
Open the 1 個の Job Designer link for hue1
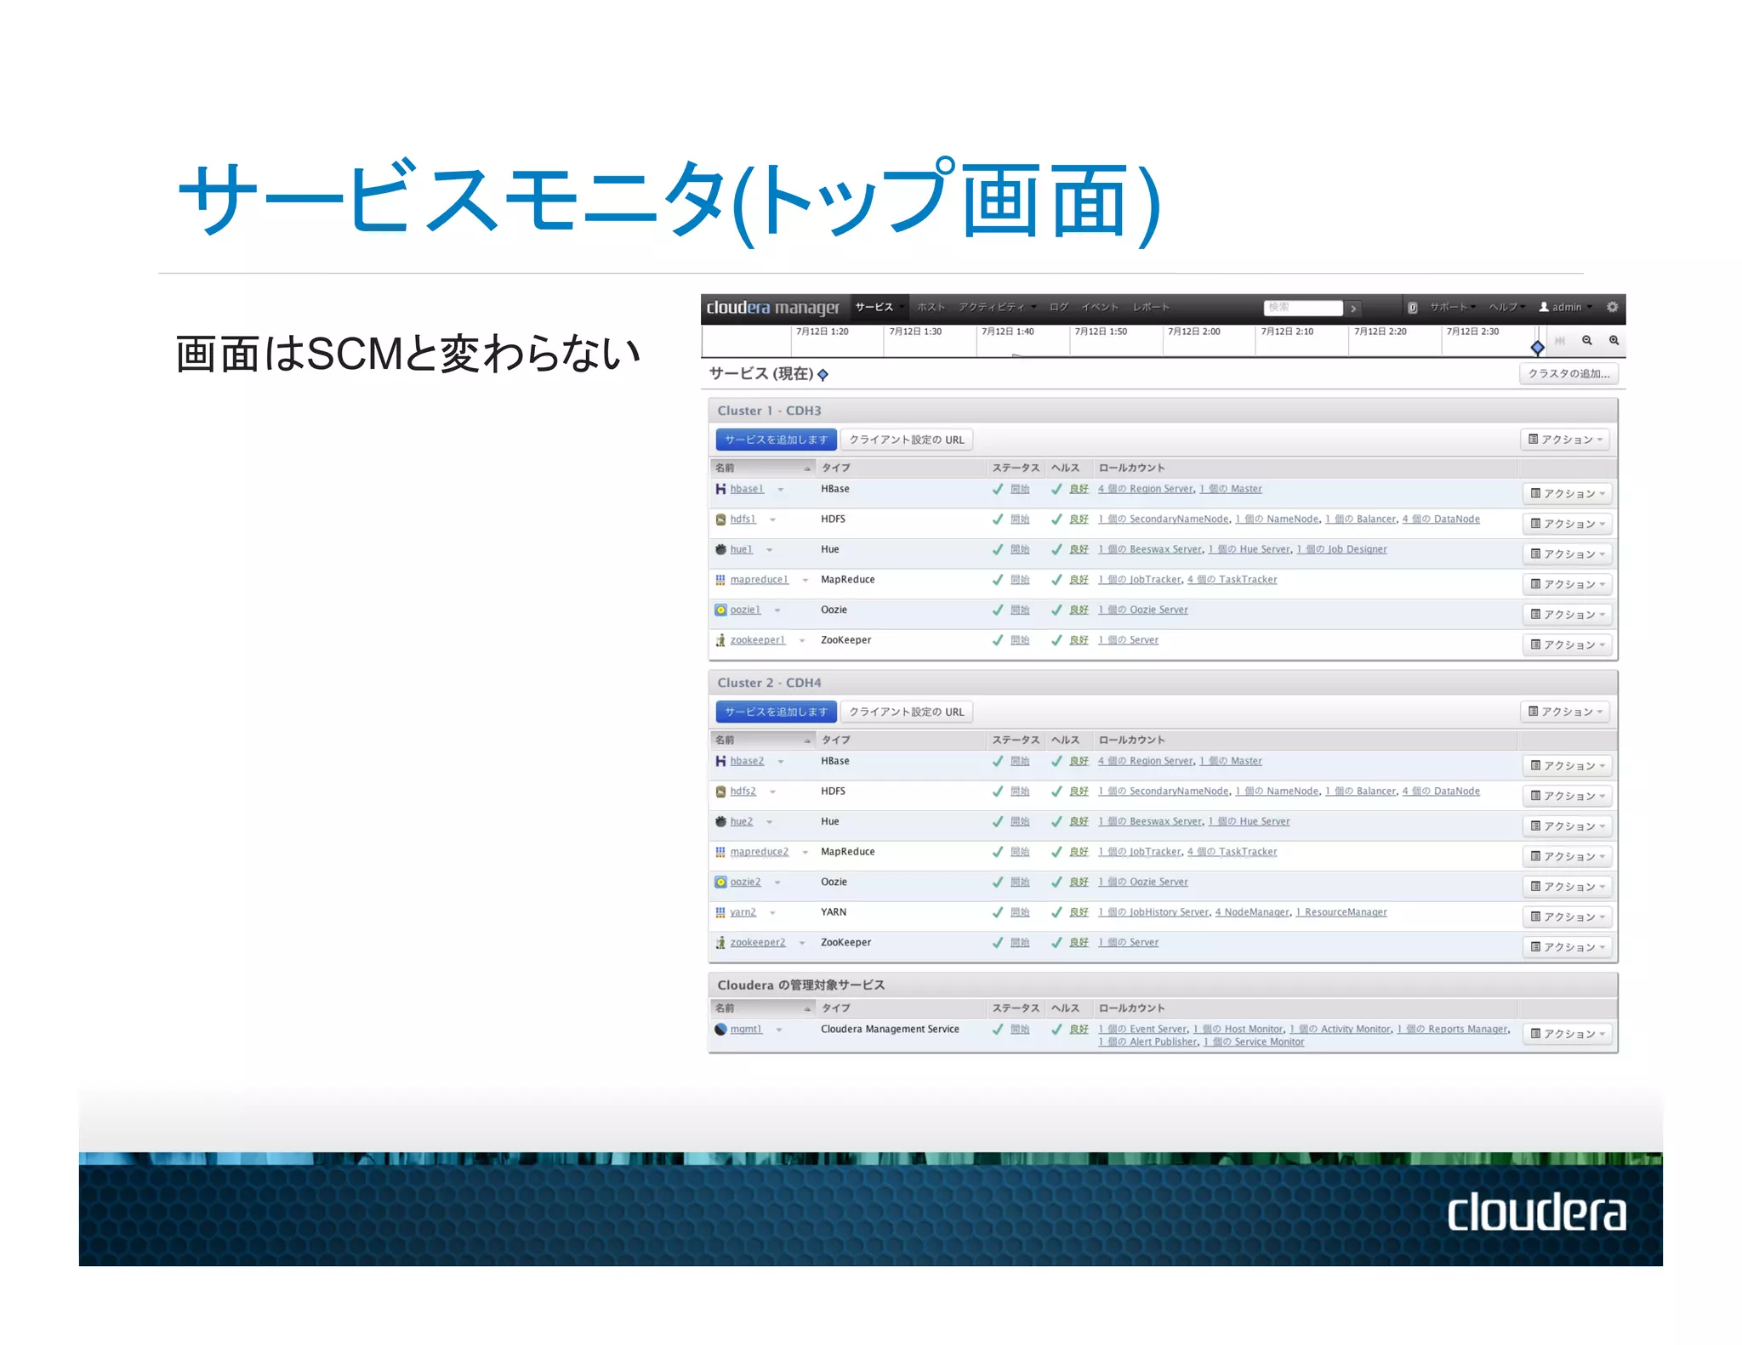(1341, 549)
